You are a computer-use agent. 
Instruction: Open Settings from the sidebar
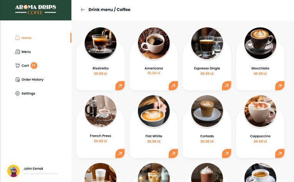pyautogui.click(x=25, y=93)
